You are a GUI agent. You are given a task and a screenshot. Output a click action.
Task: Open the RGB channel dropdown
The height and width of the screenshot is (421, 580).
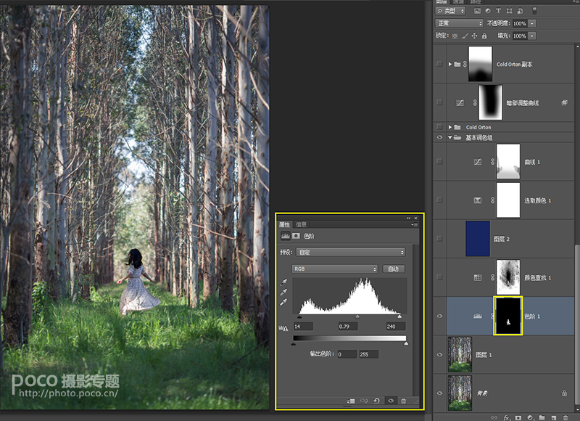coord(334,269)
